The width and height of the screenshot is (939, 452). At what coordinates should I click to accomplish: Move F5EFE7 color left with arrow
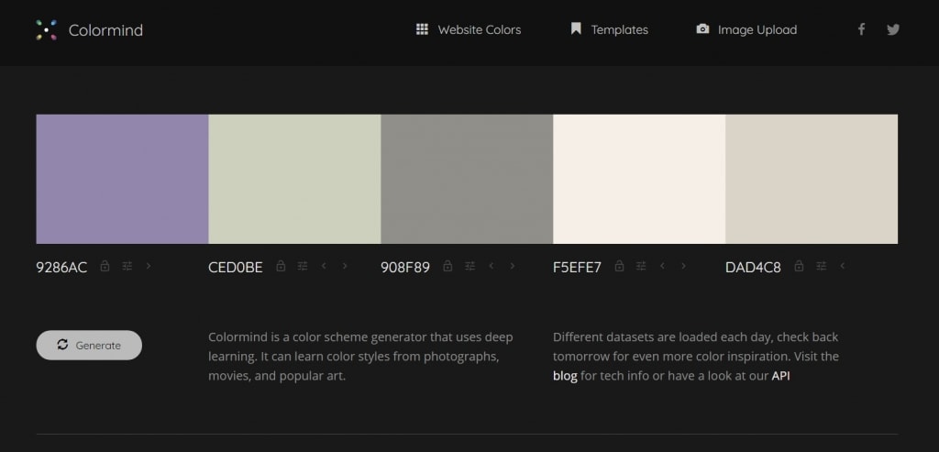click(x=662, y=266)
